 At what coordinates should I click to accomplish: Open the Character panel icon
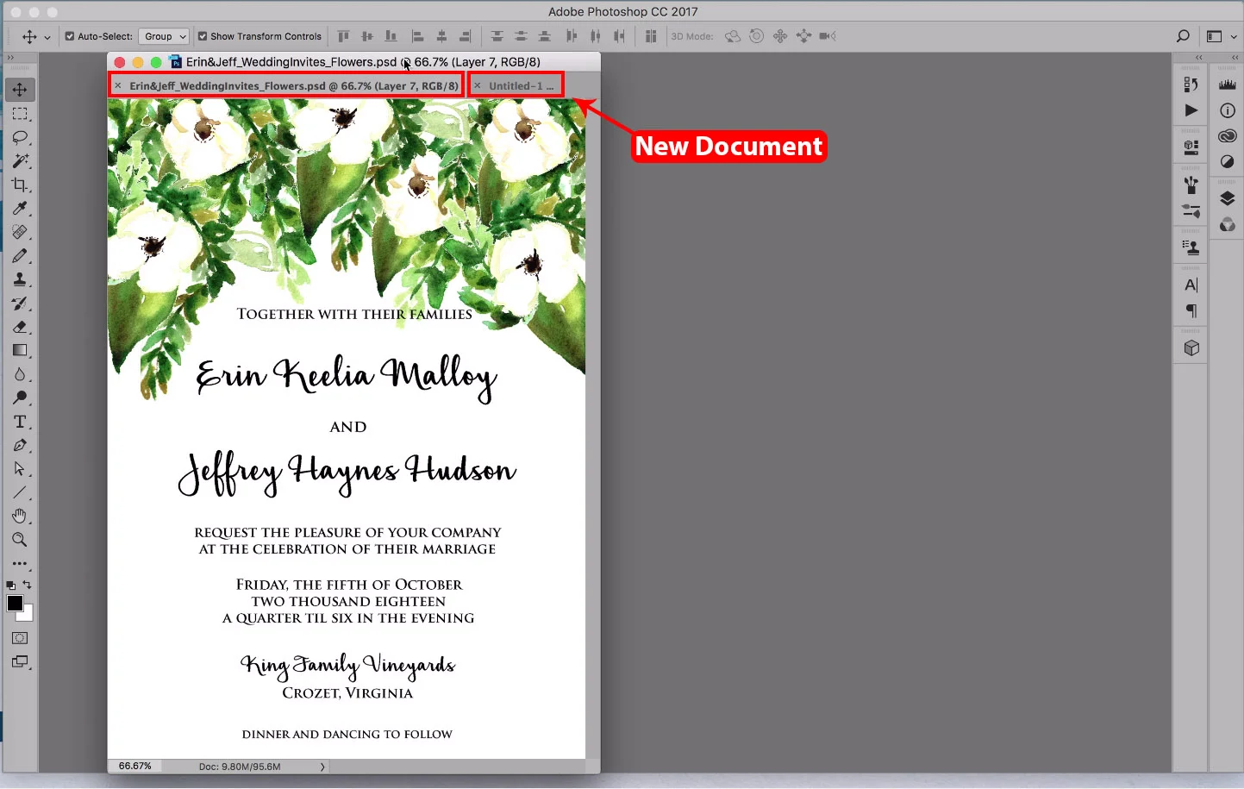coord(1191,285)
